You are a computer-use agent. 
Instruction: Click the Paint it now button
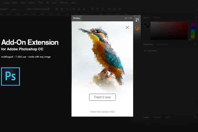pos(102,97)
